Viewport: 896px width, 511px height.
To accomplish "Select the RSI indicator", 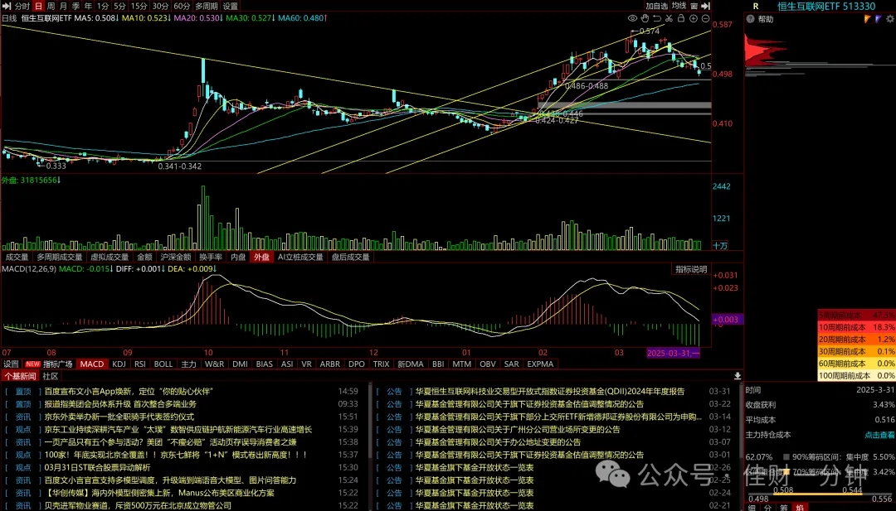I will [x=140, y=364].
